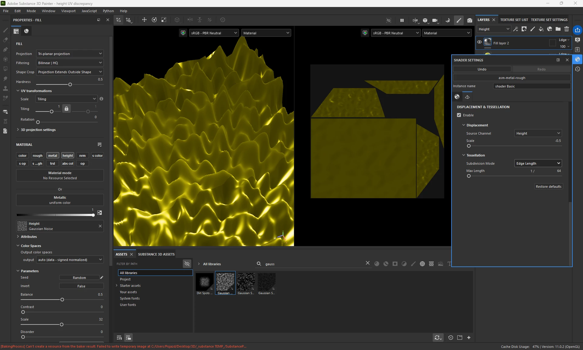Delete the selected layer with trash icon
Viewport: 583px width, 350px height.
click(567, 29)
